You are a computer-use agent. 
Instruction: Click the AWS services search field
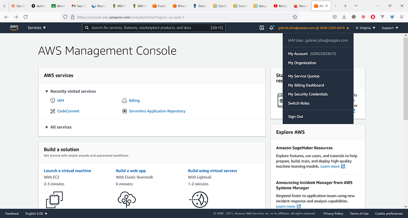153,28
